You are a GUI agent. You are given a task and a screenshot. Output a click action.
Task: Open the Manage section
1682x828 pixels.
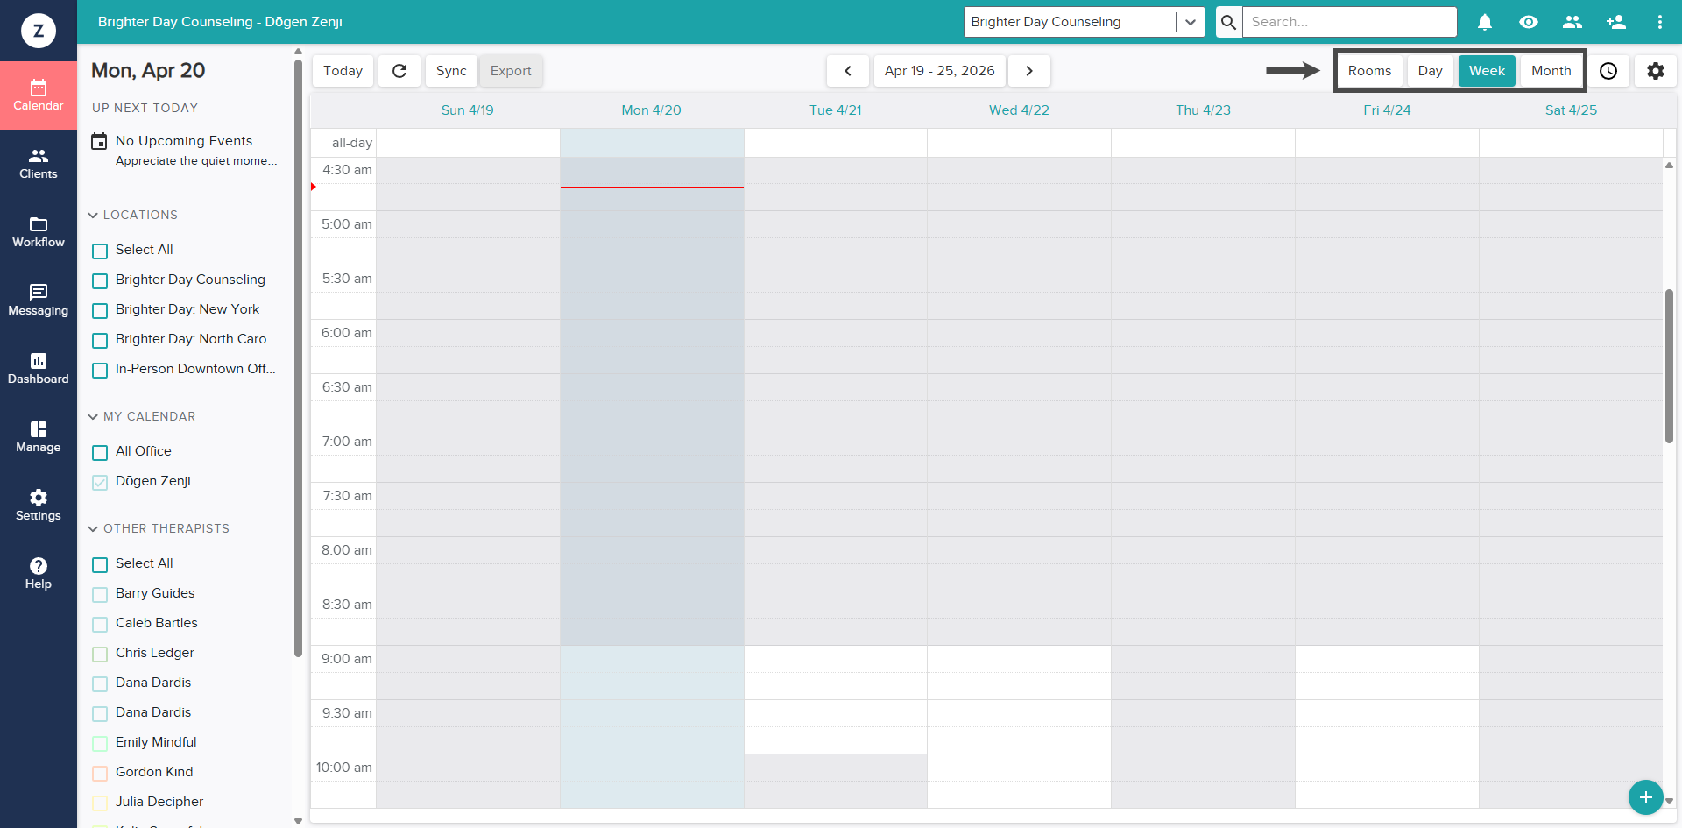point(39,437)
